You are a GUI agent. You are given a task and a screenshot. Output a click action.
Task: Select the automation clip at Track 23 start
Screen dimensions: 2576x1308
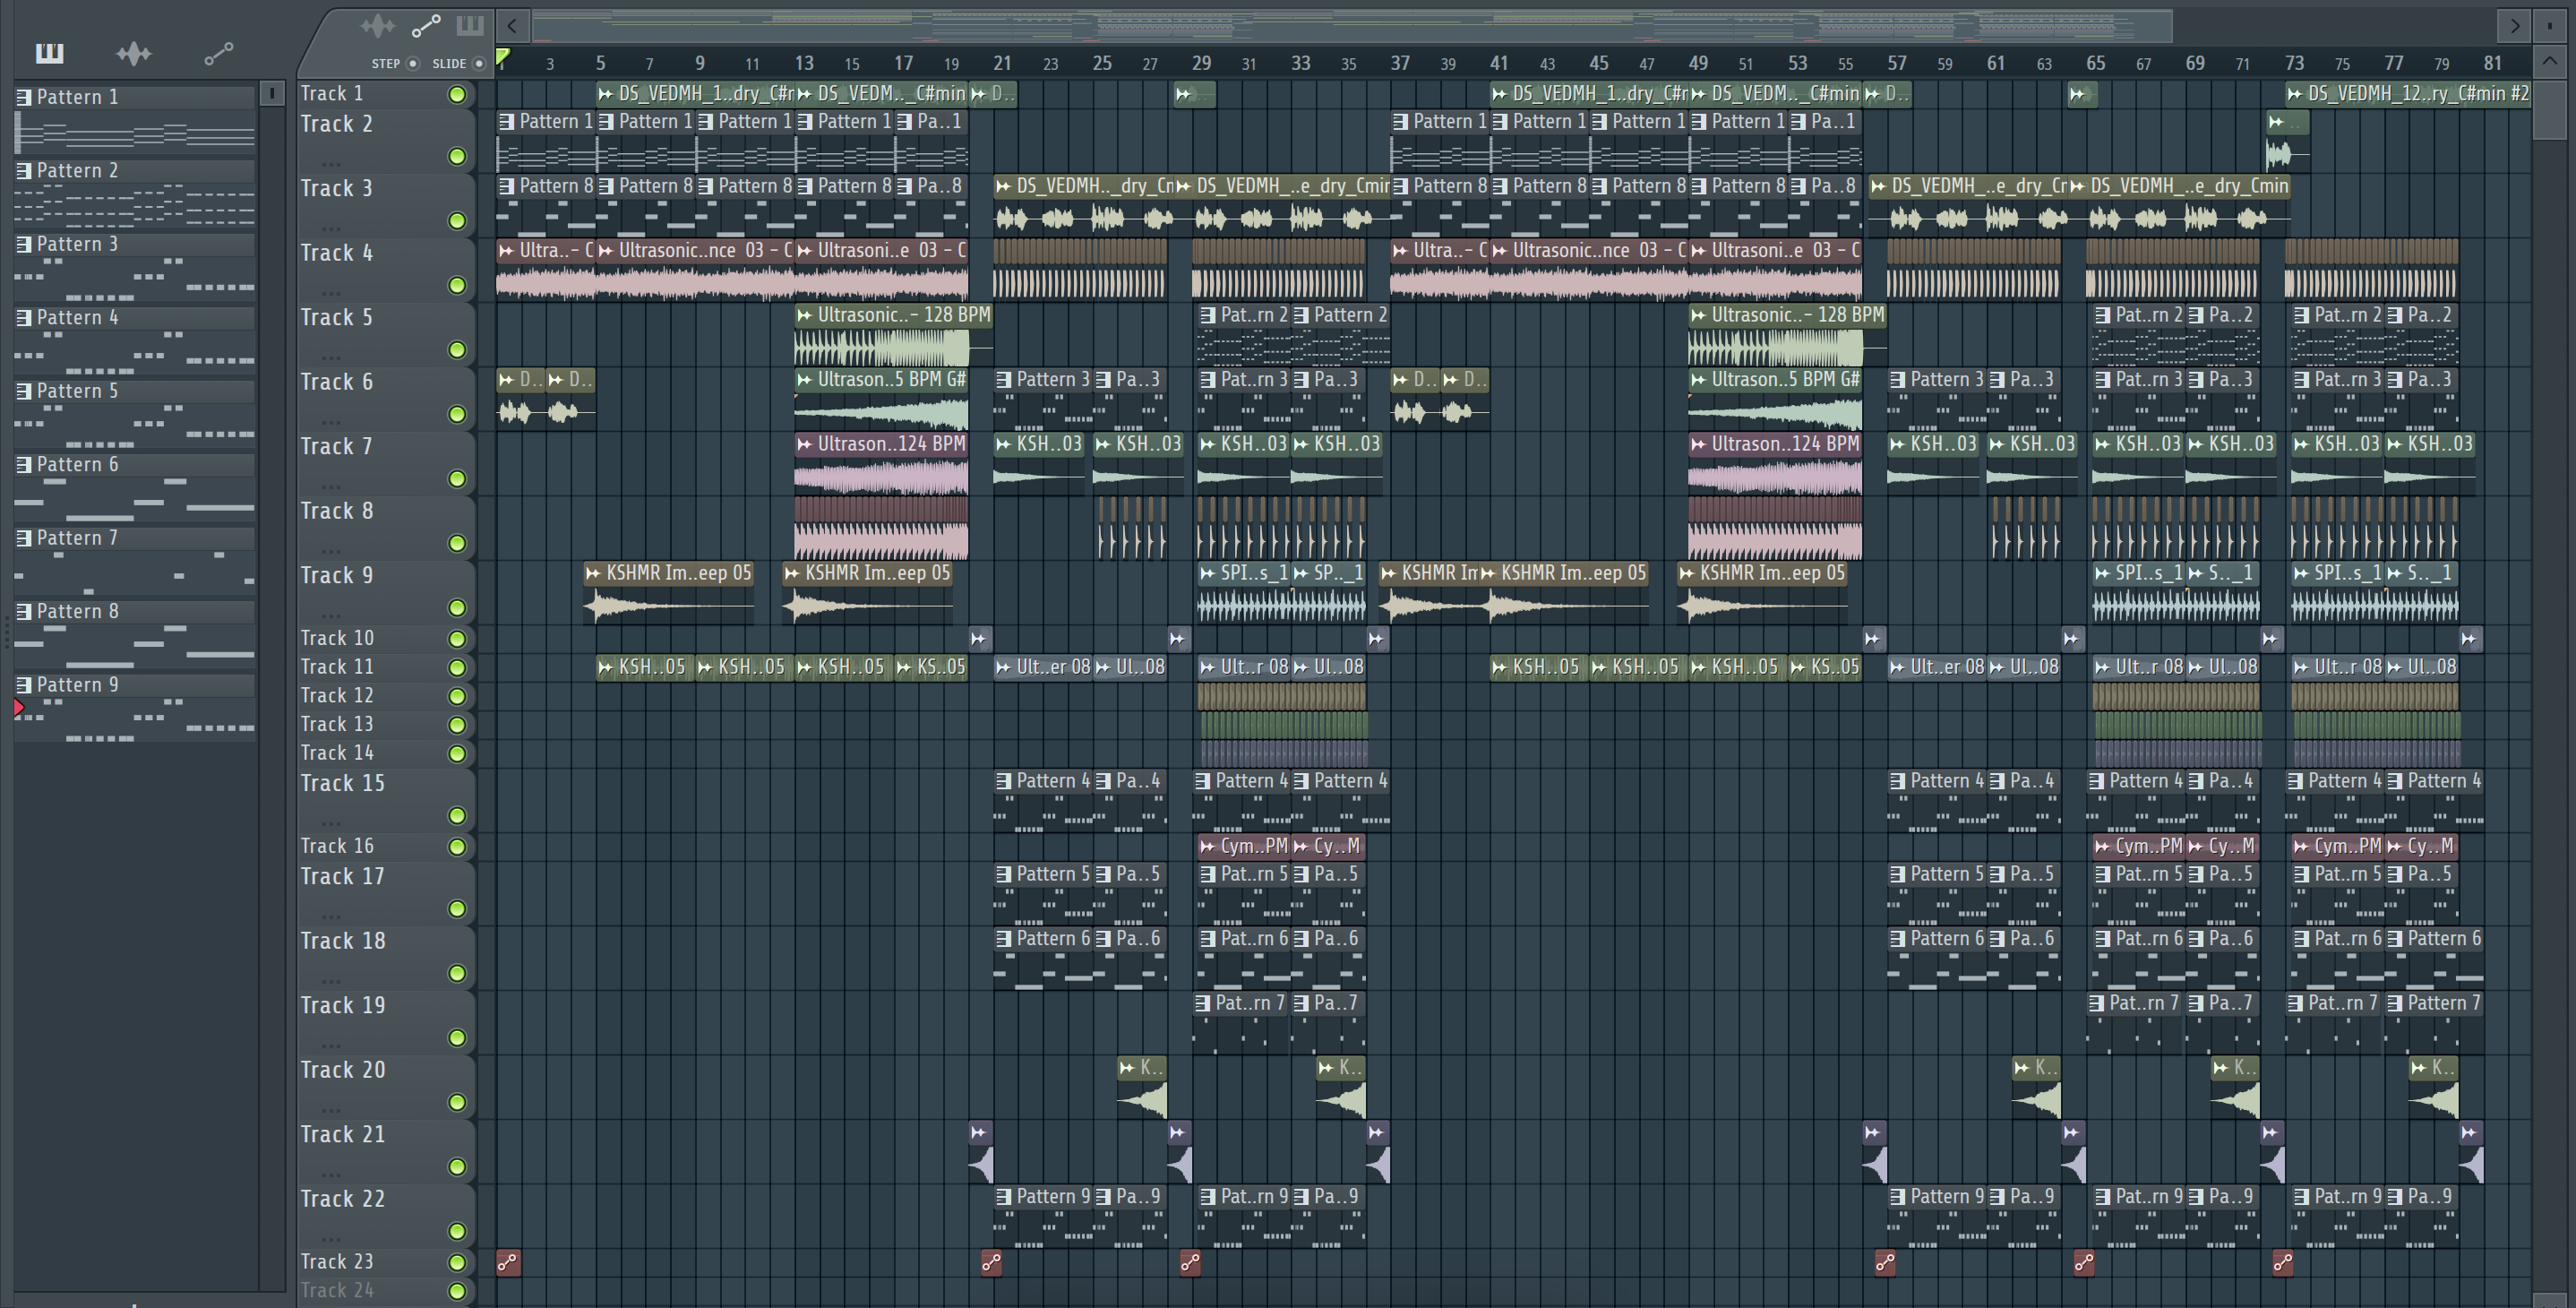tap(508, 1262)
